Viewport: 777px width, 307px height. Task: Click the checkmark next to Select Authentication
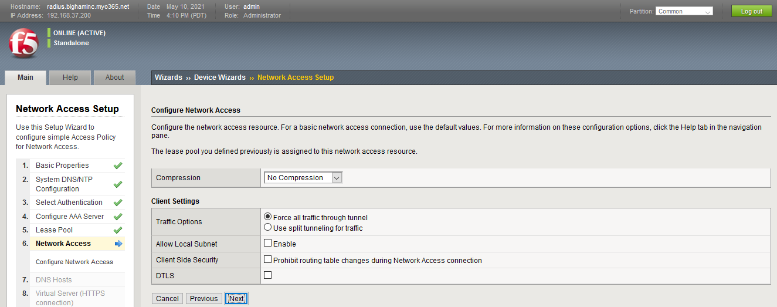click(118, 203)
